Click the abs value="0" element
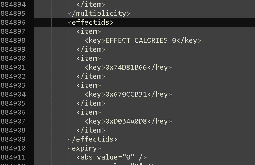The width and height of the screenshot is (255, 165). click(111, 157)
